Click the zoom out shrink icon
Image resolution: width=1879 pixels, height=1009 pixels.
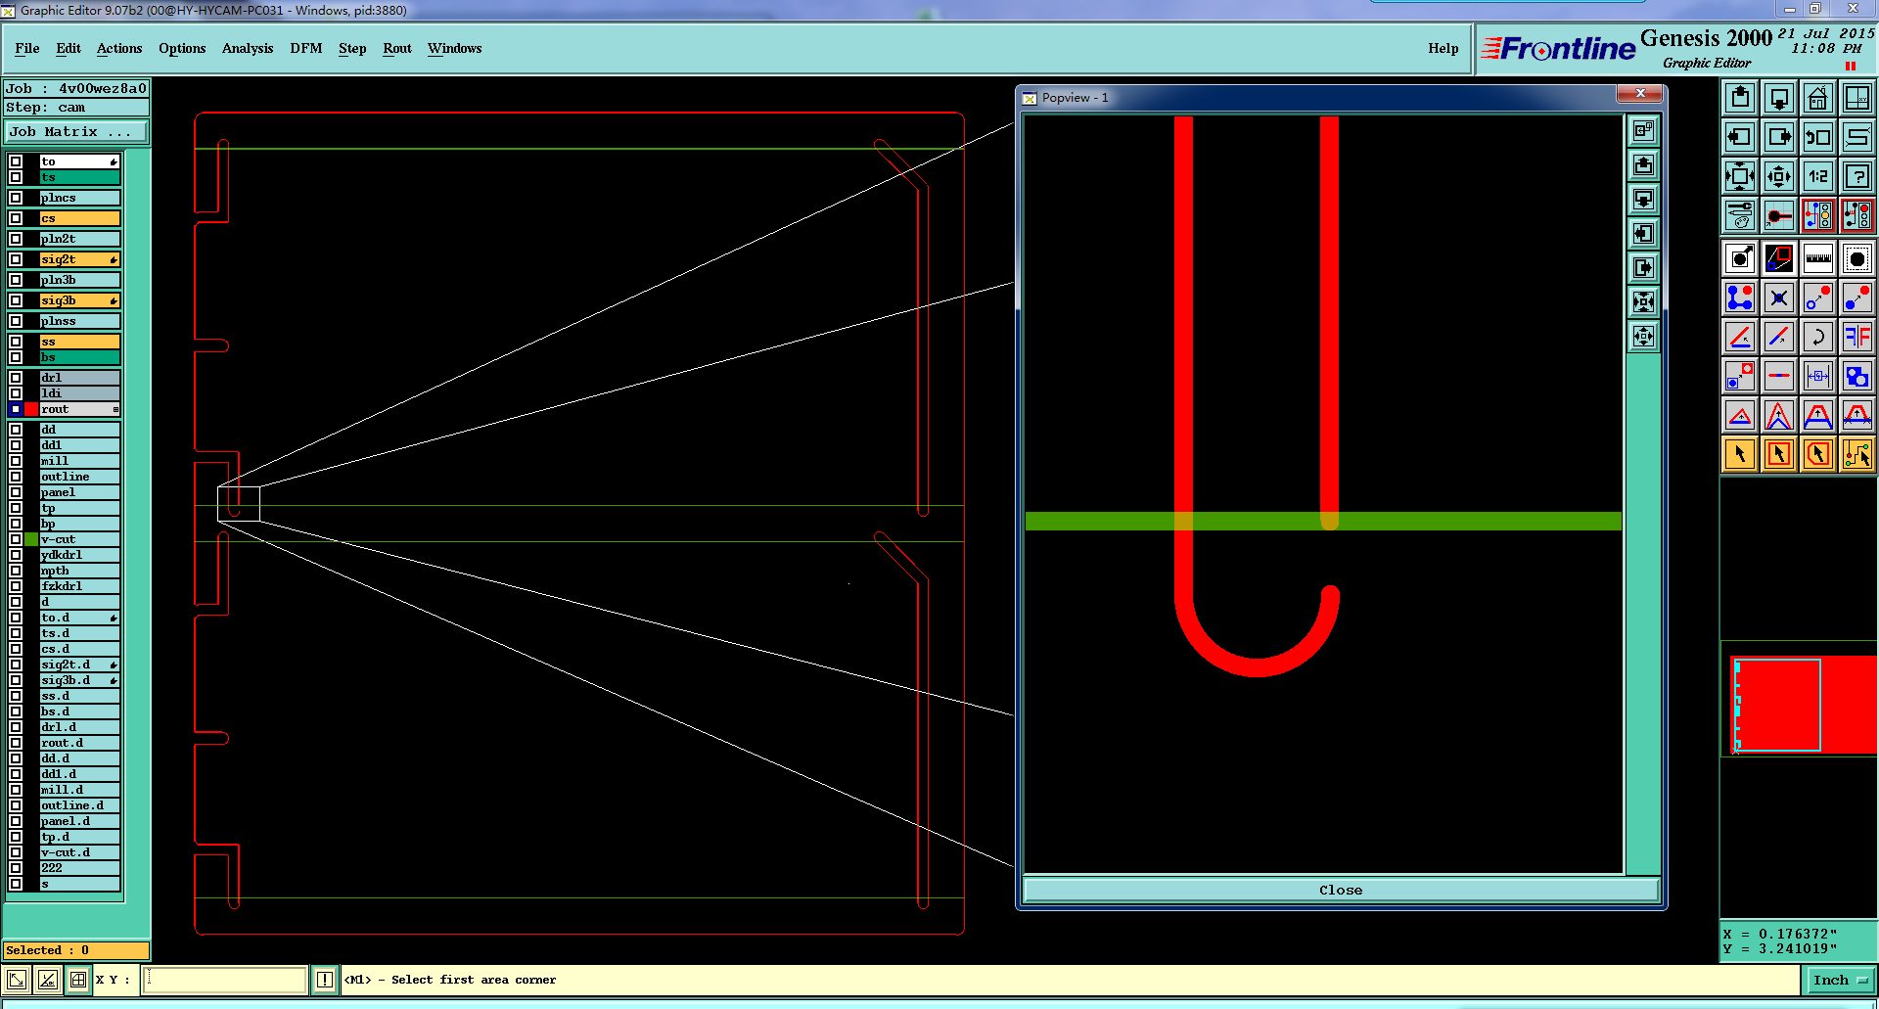point(1779,176)
